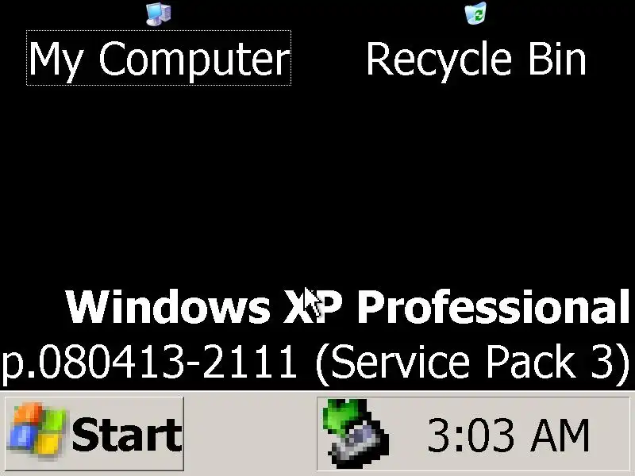Click the My Computer text label

point(160,58)
